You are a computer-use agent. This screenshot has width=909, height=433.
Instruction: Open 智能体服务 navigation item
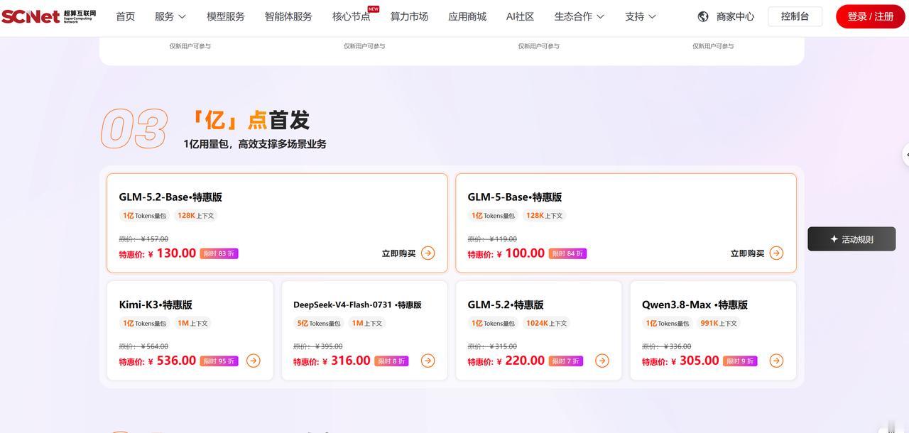(288, 16)
